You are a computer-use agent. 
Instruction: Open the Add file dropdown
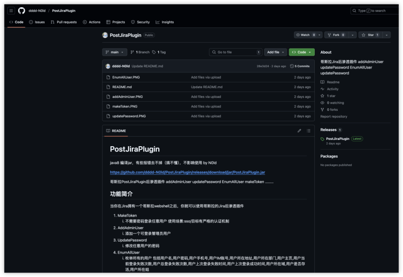pyautogui.click(x=275, y=52)
